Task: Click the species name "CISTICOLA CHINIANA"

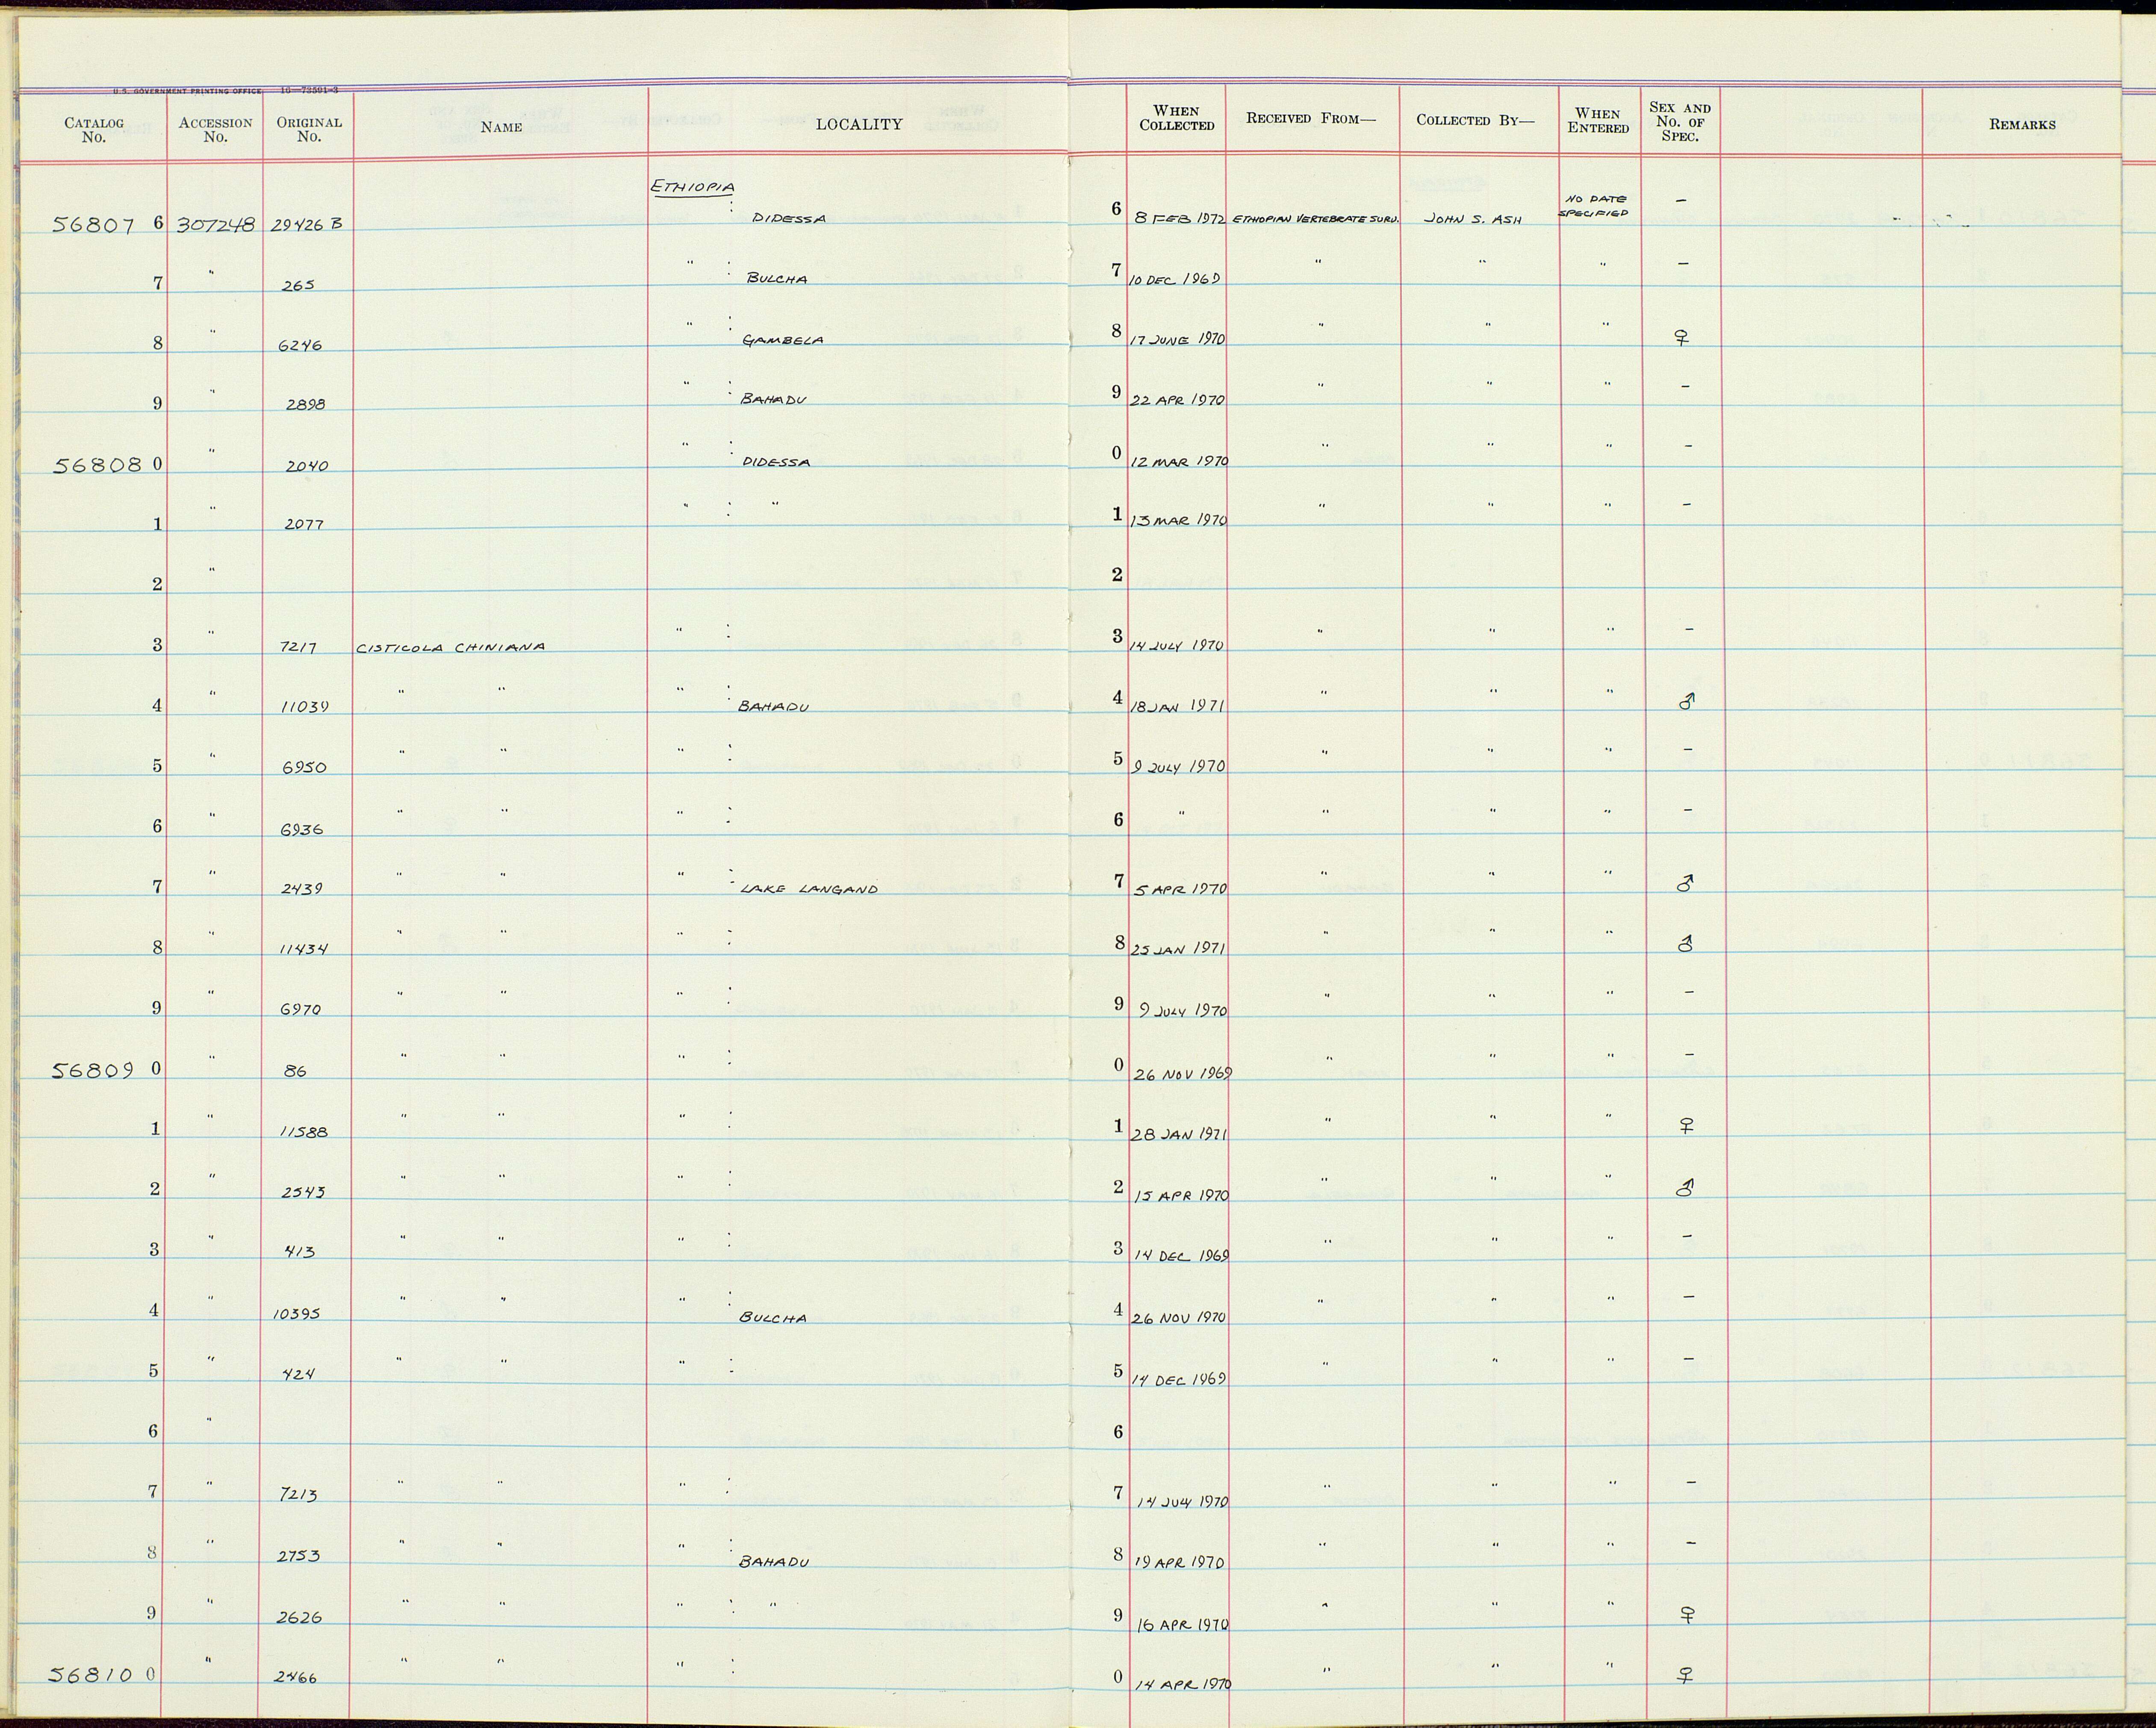Action: (450, 647)
